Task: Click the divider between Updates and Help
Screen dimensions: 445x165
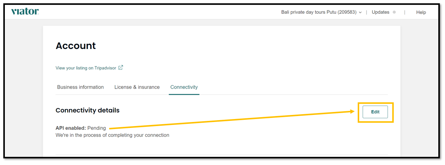Action: [405, 12]
